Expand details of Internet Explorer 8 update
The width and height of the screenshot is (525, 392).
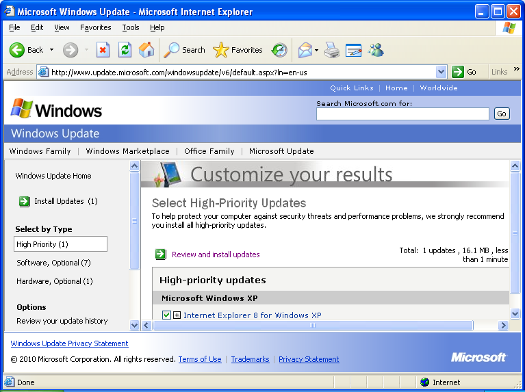click(177, 315)
